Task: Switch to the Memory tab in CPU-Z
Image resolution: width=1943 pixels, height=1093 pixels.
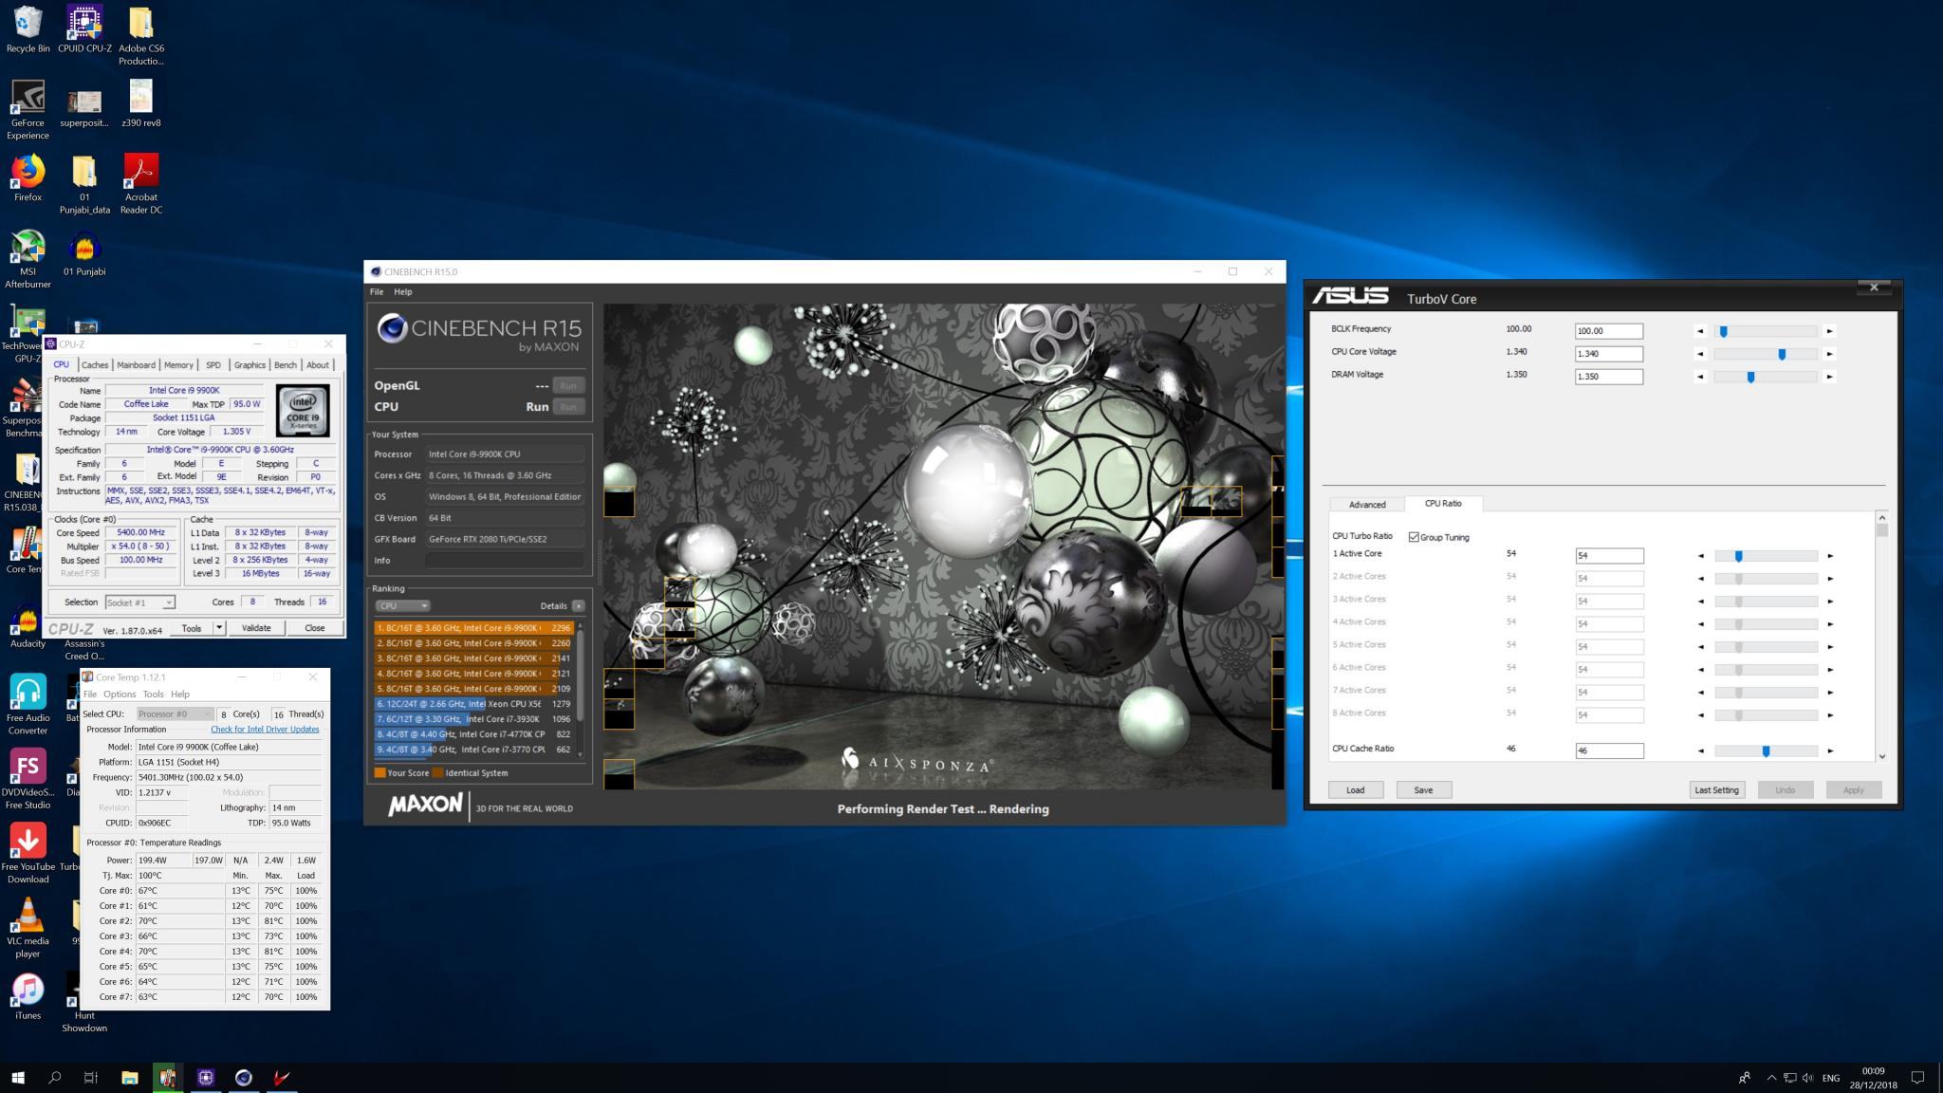Action: [x=178, y=364]
